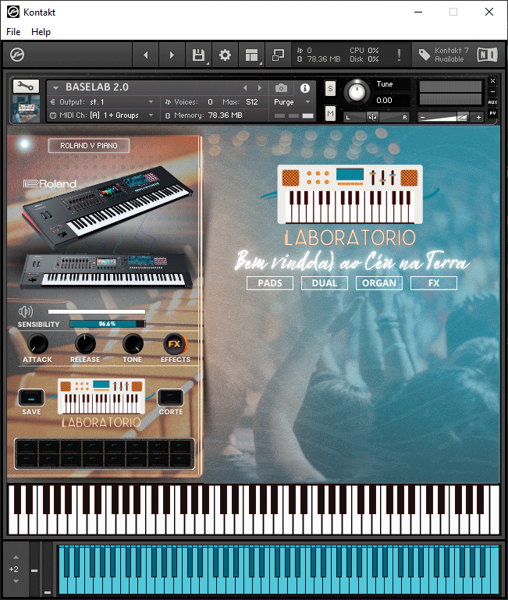Switch to the FX tab
The image size is (508, 600).
point(434,283)
